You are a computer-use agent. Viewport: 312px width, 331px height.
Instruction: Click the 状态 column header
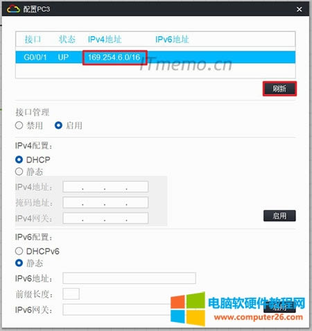click(67, 40)
